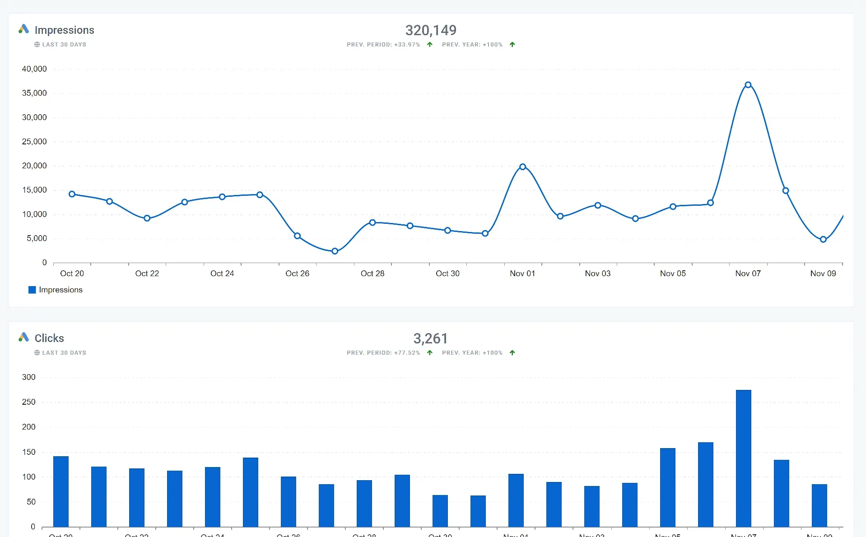Screen dimensions: 866x537
Task: Click the green up arrow after Impressions PREV. PERIOD
Action: tap(430, 45)
